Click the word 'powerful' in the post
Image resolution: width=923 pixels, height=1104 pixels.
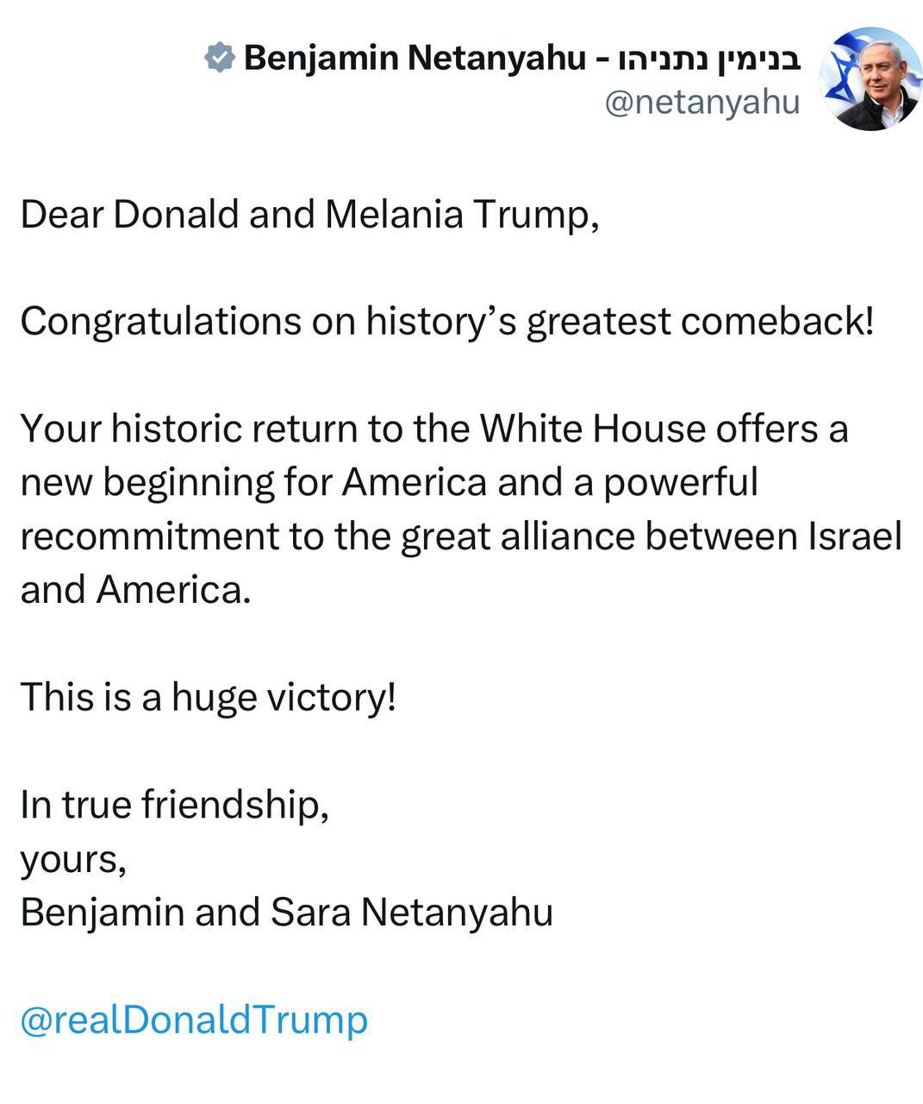681,482
